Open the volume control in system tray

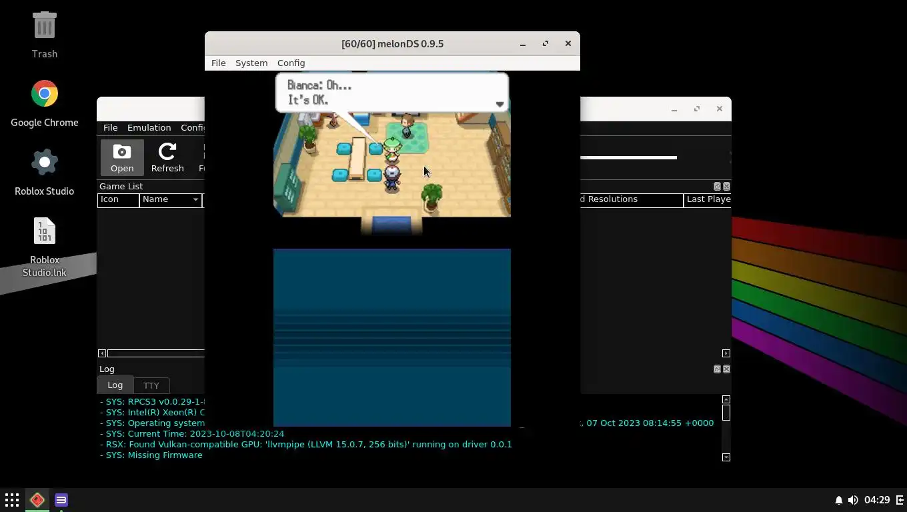[x=853, y=500]
